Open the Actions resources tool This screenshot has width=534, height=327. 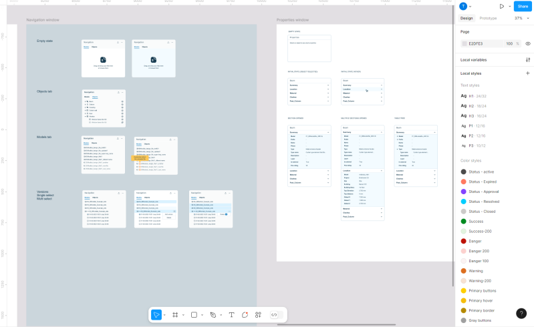[258, 315]
